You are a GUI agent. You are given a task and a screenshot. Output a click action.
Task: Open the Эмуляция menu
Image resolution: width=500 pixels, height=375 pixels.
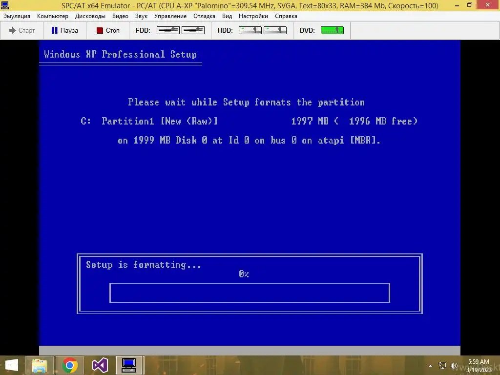(17, 16)
